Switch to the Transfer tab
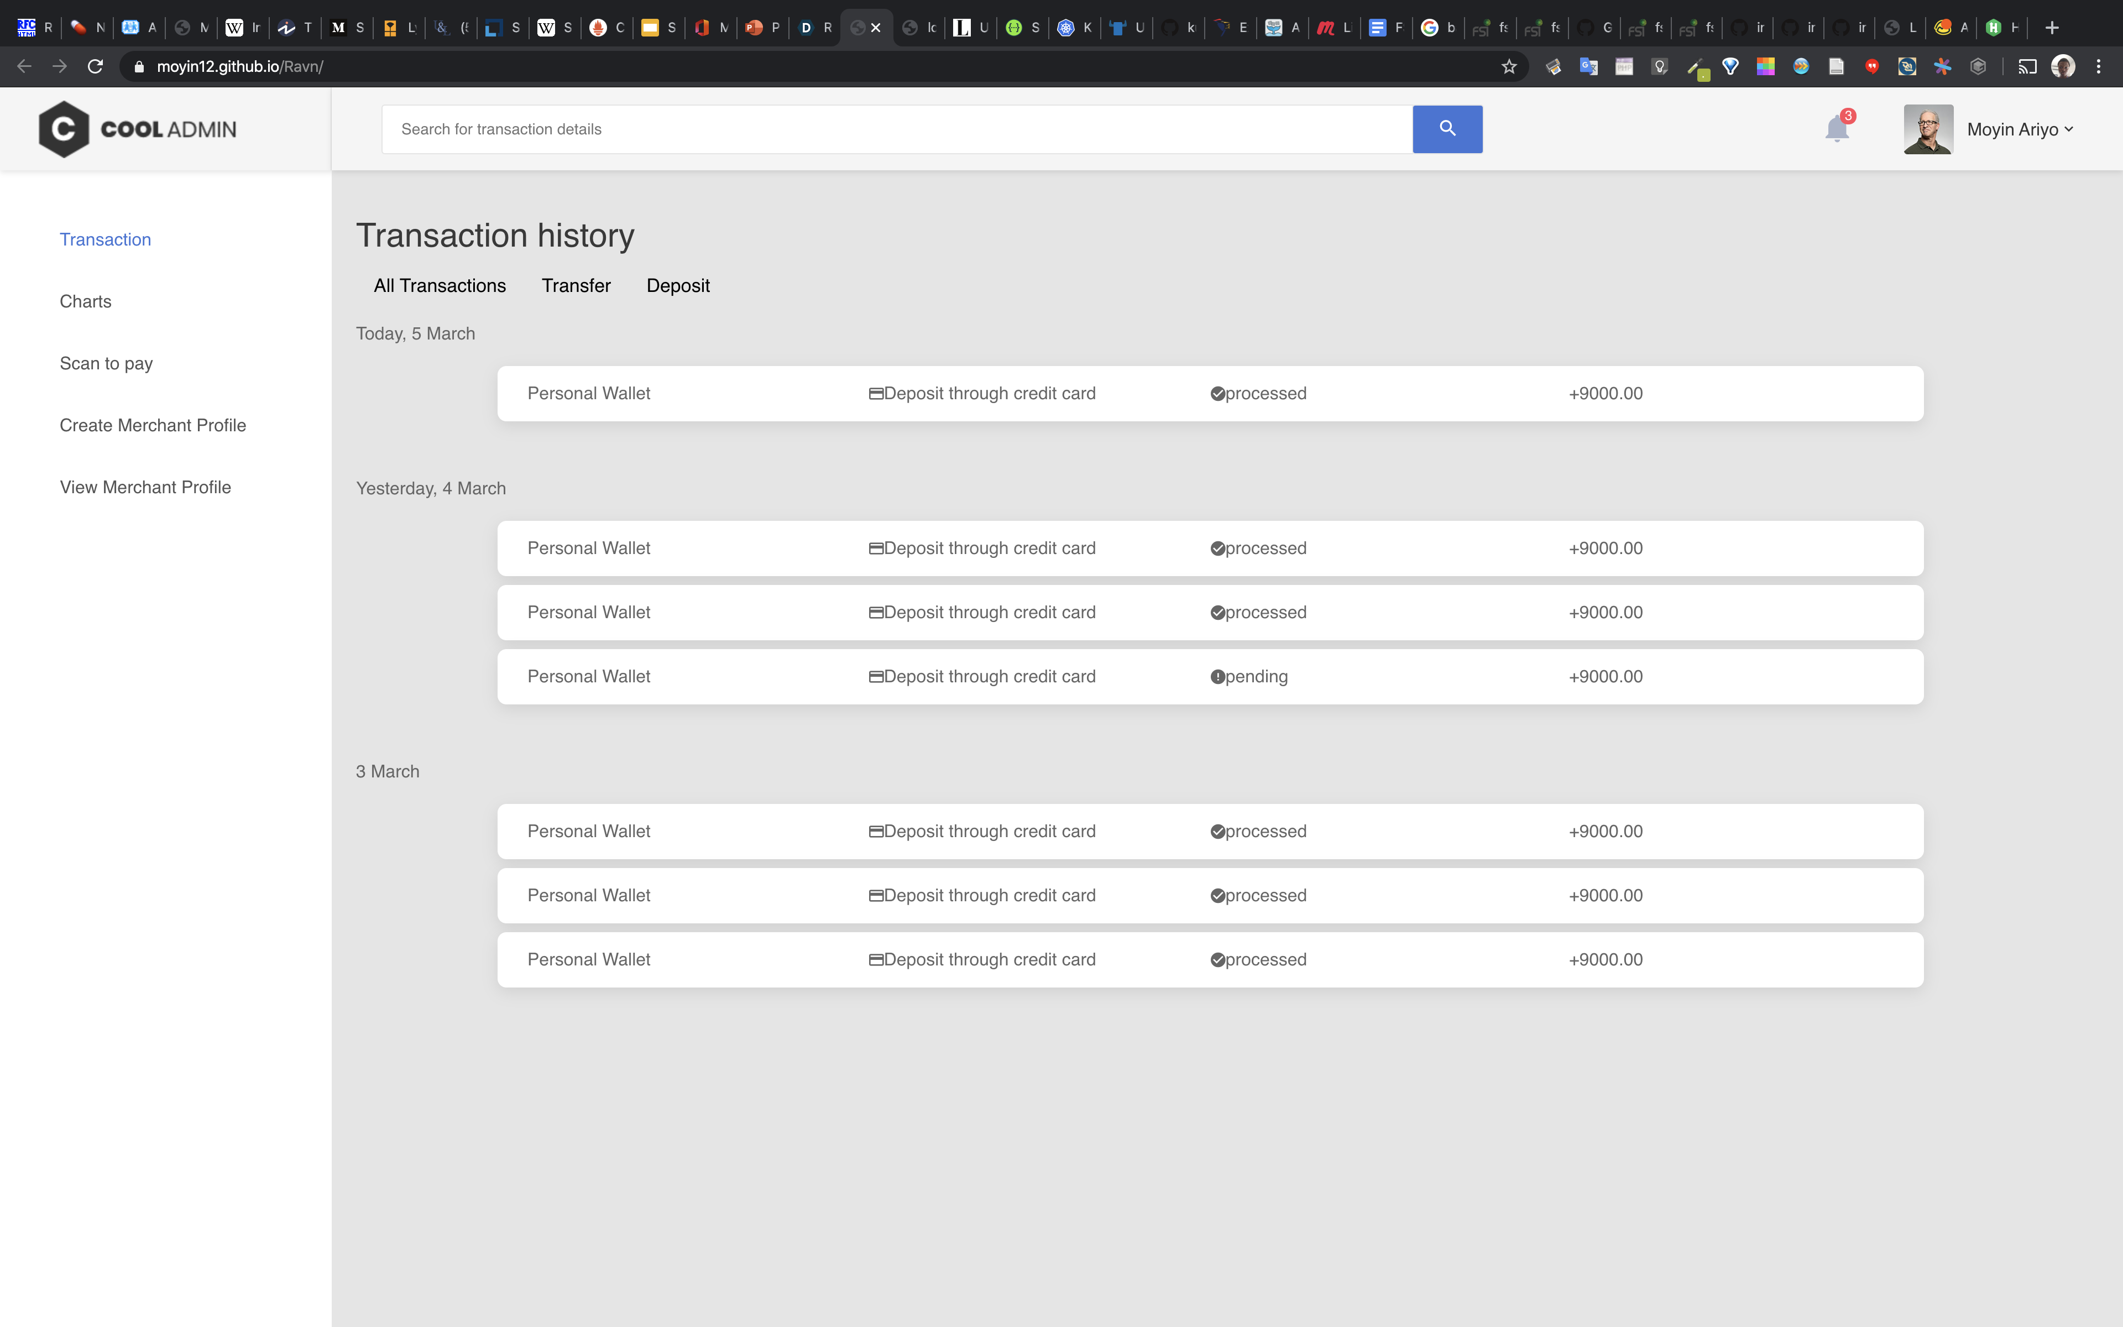The height and width of the screenshot is (1327, 2123). (x=576, y=285)
